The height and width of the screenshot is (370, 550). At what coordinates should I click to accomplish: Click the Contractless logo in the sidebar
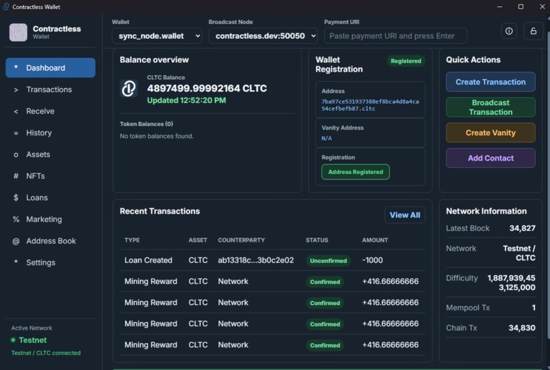18,32
